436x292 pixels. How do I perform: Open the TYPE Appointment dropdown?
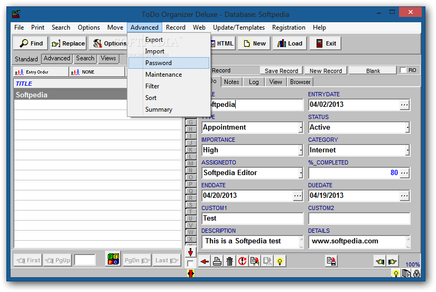point(301,127)
